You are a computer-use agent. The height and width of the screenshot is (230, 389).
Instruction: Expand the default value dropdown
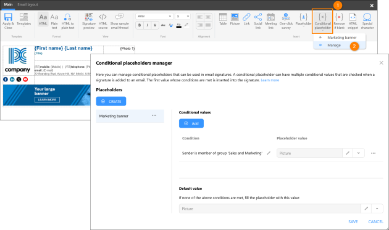377,208
